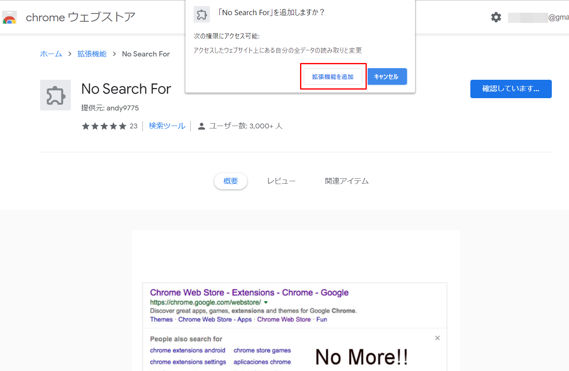Click 拡張機能を追加 button in dialog
569x371 pixels.
pyautogui.click(x=333, y=76)
